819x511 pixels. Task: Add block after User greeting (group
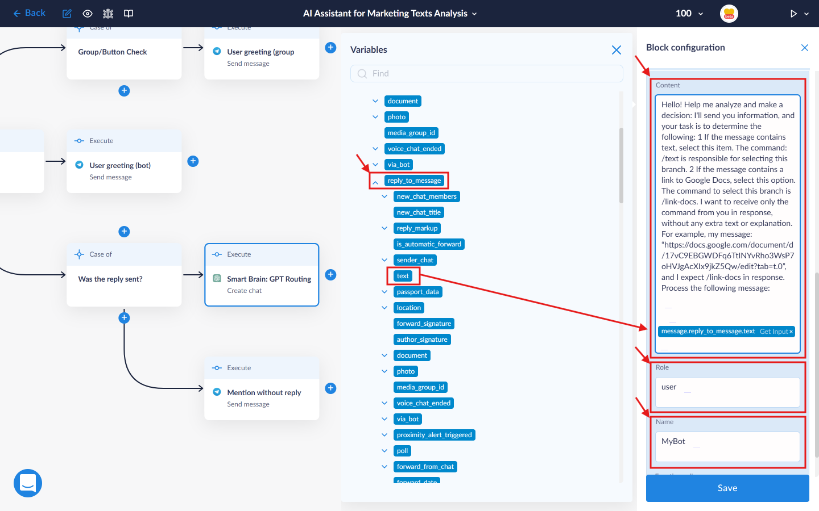click(330, 48)
